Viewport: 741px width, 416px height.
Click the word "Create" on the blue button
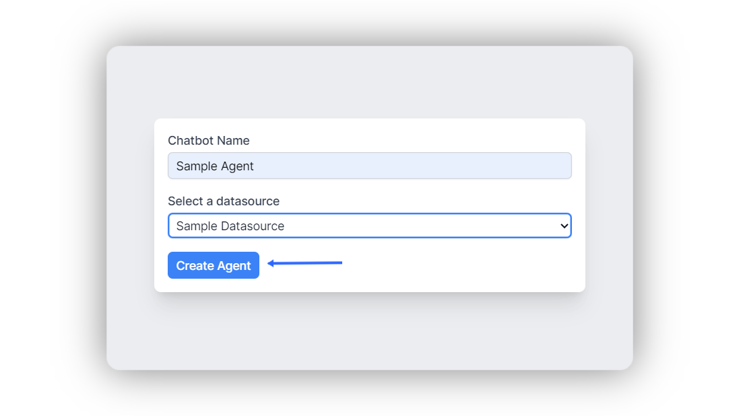tap(195, 266)
